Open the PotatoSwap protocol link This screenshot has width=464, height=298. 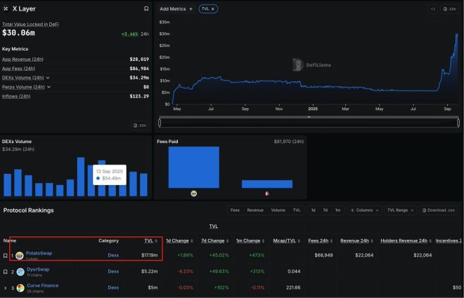point(39,253)
